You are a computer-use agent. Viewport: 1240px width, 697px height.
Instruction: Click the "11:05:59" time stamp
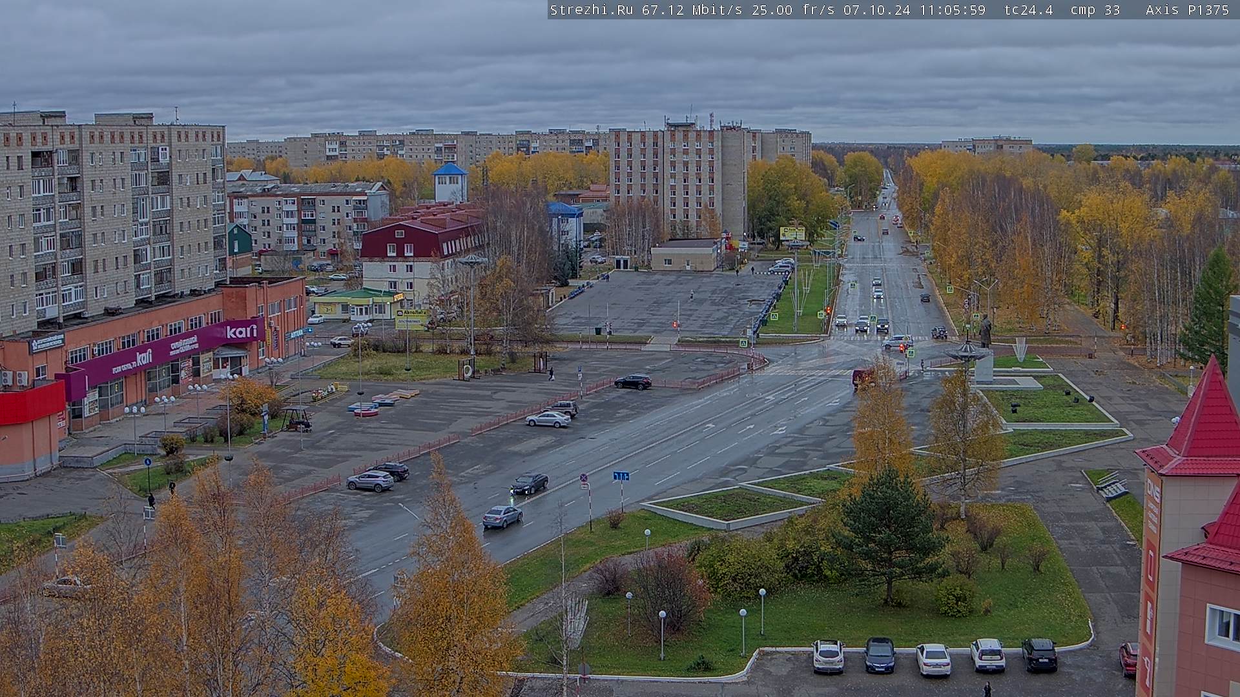[953, 10]
